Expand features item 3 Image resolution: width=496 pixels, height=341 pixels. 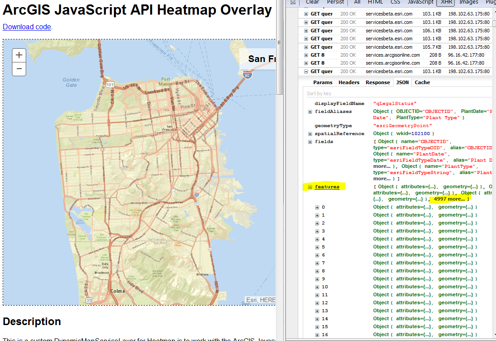coord(317,231)
